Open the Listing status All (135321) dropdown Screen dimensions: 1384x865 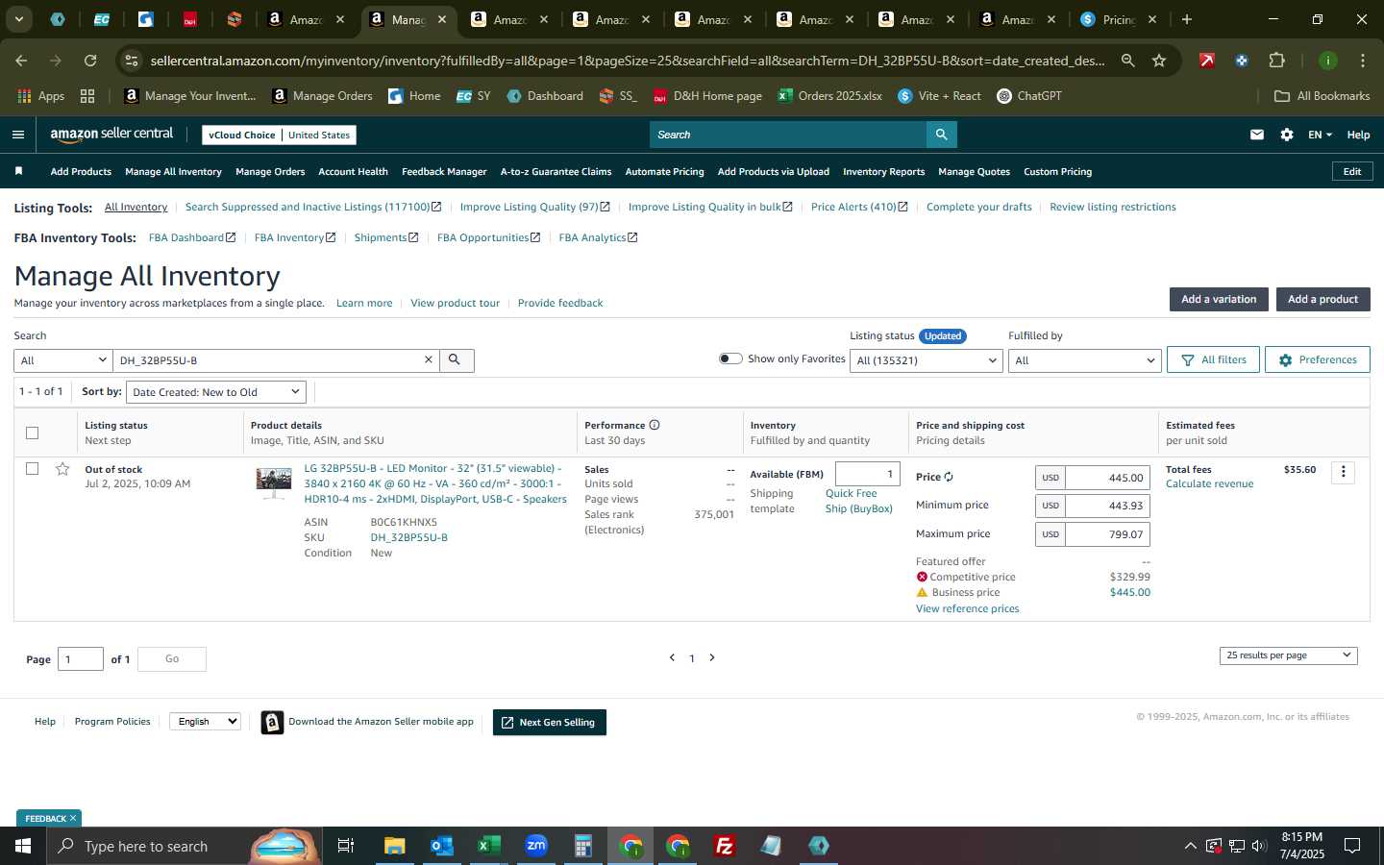pyautogui.click(x=927, y=360)
